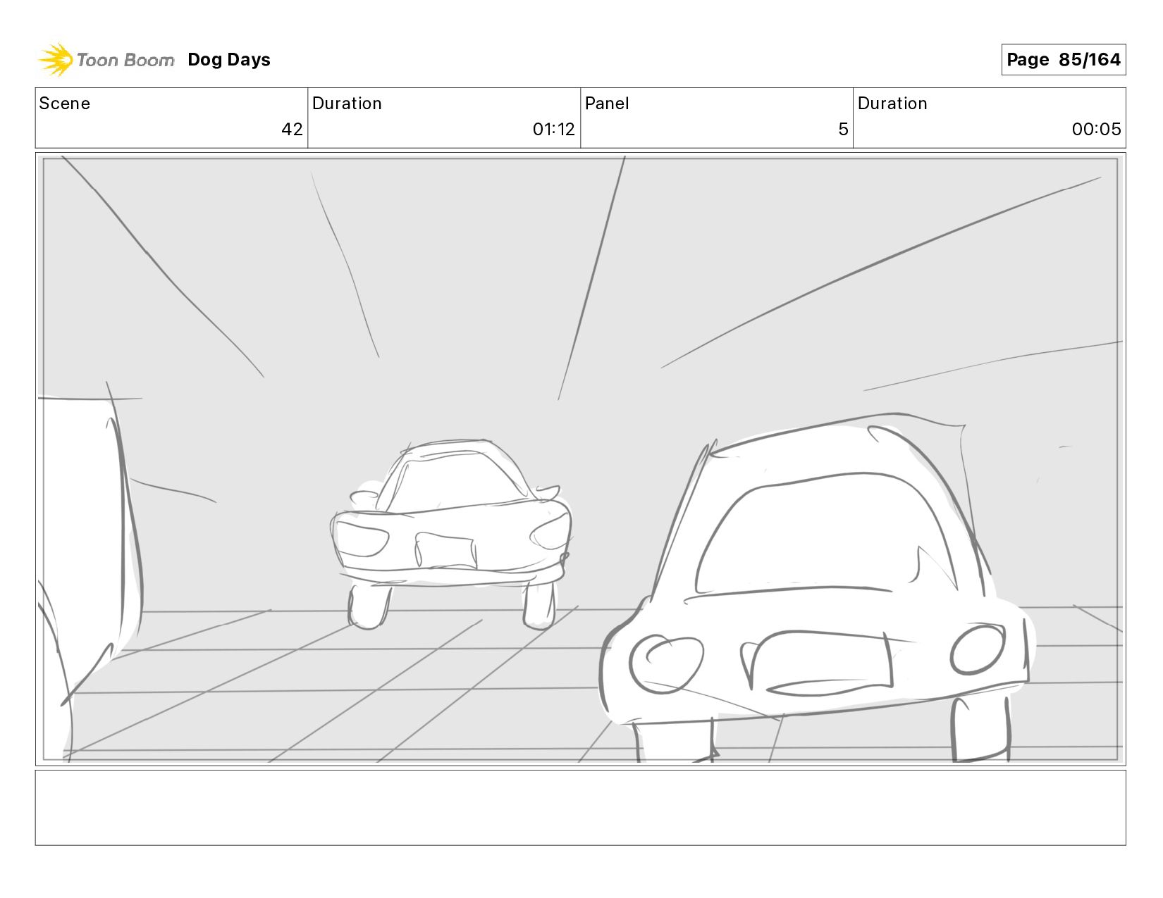This screenshot has width=1163, height=898.
Task: Click scene duration value '01:12'
Action: pyautogui.click(x=553, y=130)
